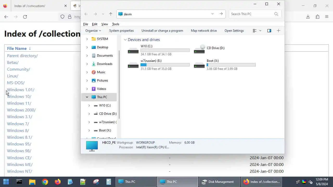Click Open Settings

coord(234,31)
